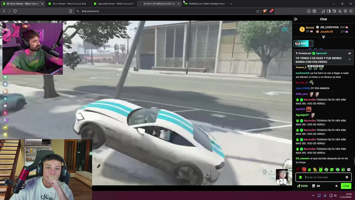Expand the pinned message chevron
The height and width of the screenshot is (200, 355).
(349, 59)
